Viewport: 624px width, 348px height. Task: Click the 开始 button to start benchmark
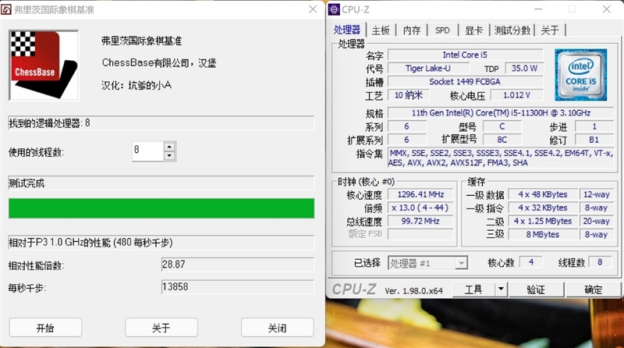[45, 328]
